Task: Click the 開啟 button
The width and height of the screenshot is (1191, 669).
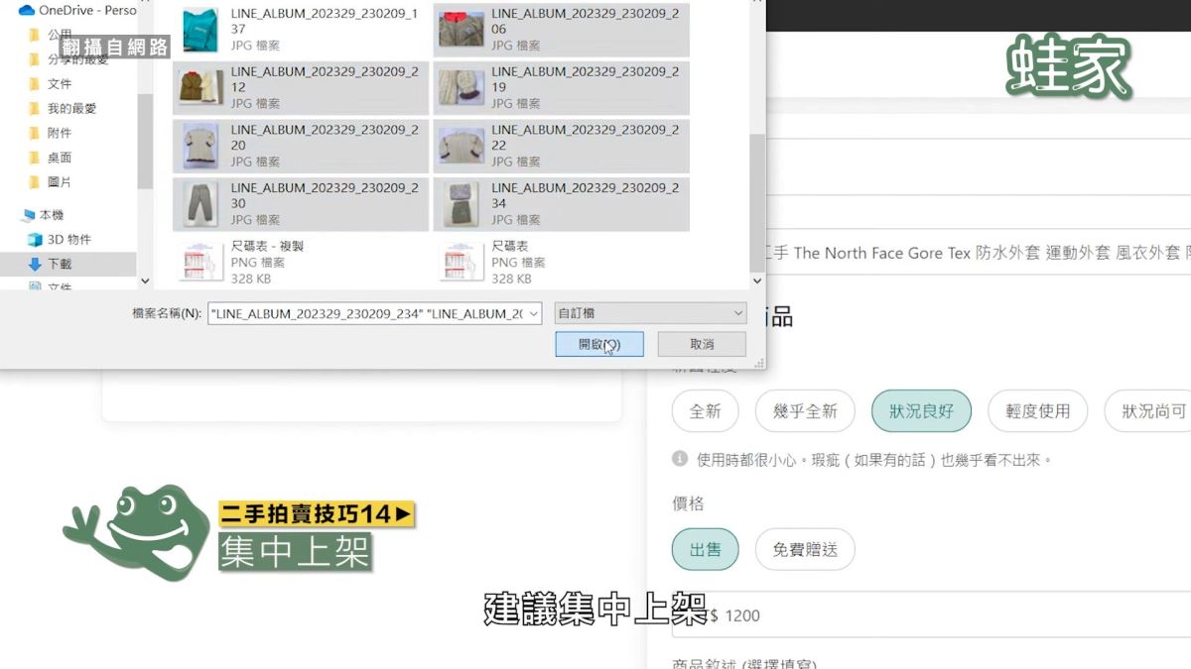Action: tap(599, 344)
